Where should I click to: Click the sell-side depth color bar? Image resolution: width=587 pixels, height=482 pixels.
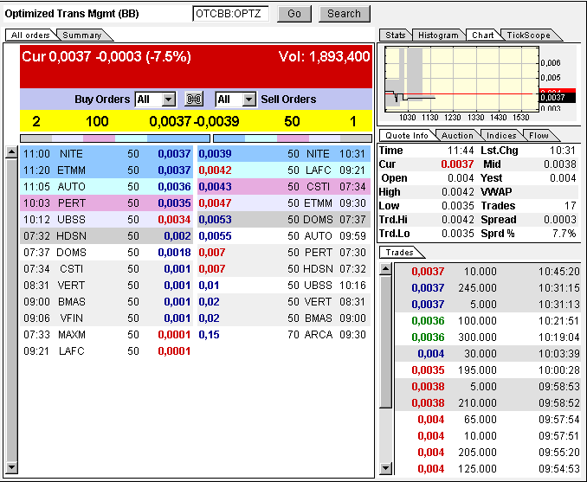click(x=292, y=138)
